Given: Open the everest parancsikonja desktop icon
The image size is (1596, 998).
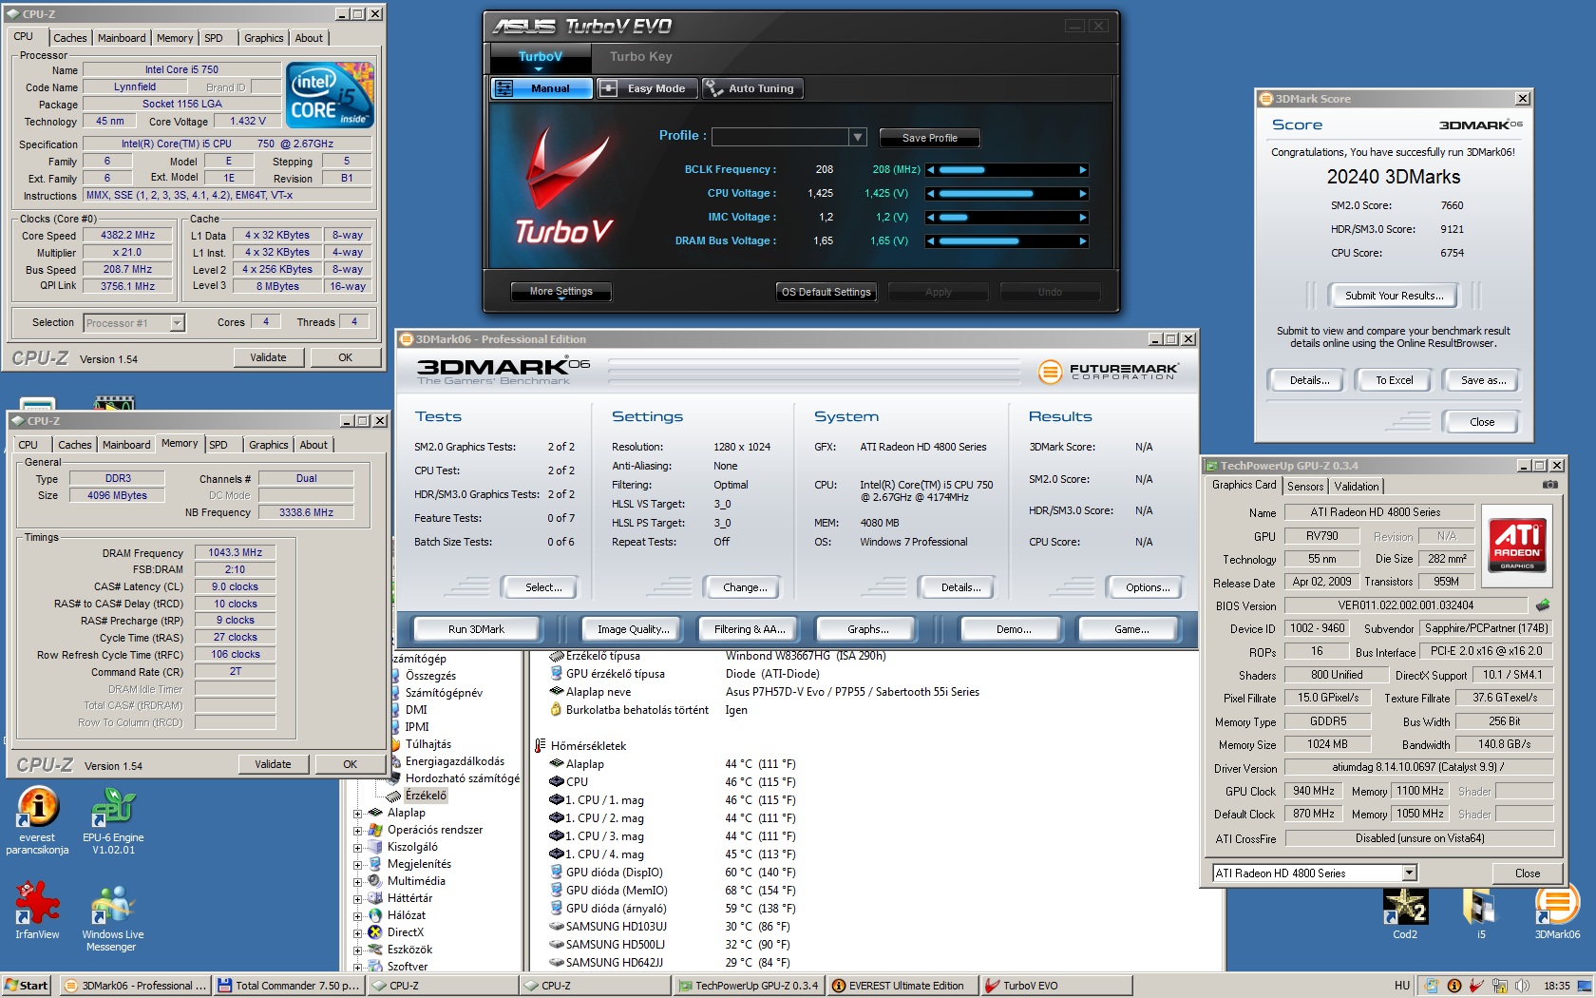Looking at the screenshot, I should [37, 820].
